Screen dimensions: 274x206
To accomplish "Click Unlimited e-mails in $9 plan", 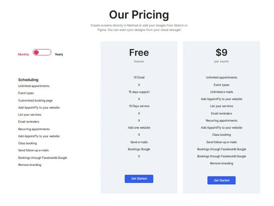I will [221, 92].
